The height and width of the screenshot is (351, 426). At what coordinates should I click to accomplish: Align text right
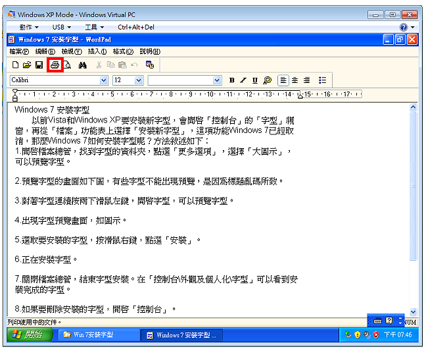pos(307,80)
